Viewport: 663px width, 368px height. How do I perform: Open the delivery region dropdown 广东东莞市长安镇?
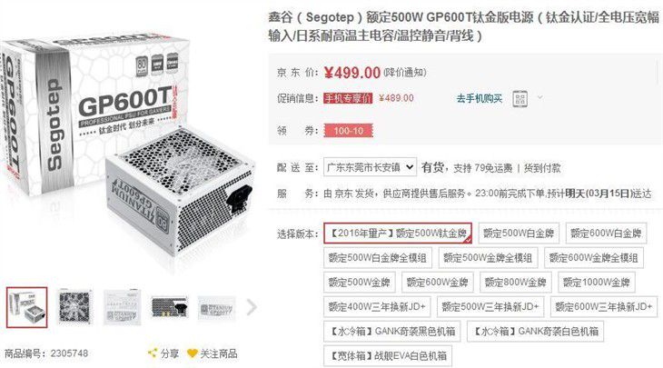click(x=370, y=167)
